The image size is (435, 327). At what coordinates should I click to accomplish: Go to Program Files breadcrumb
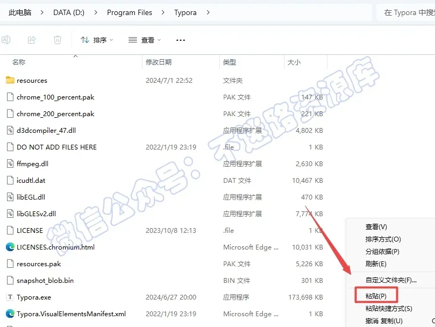(130, 12)
